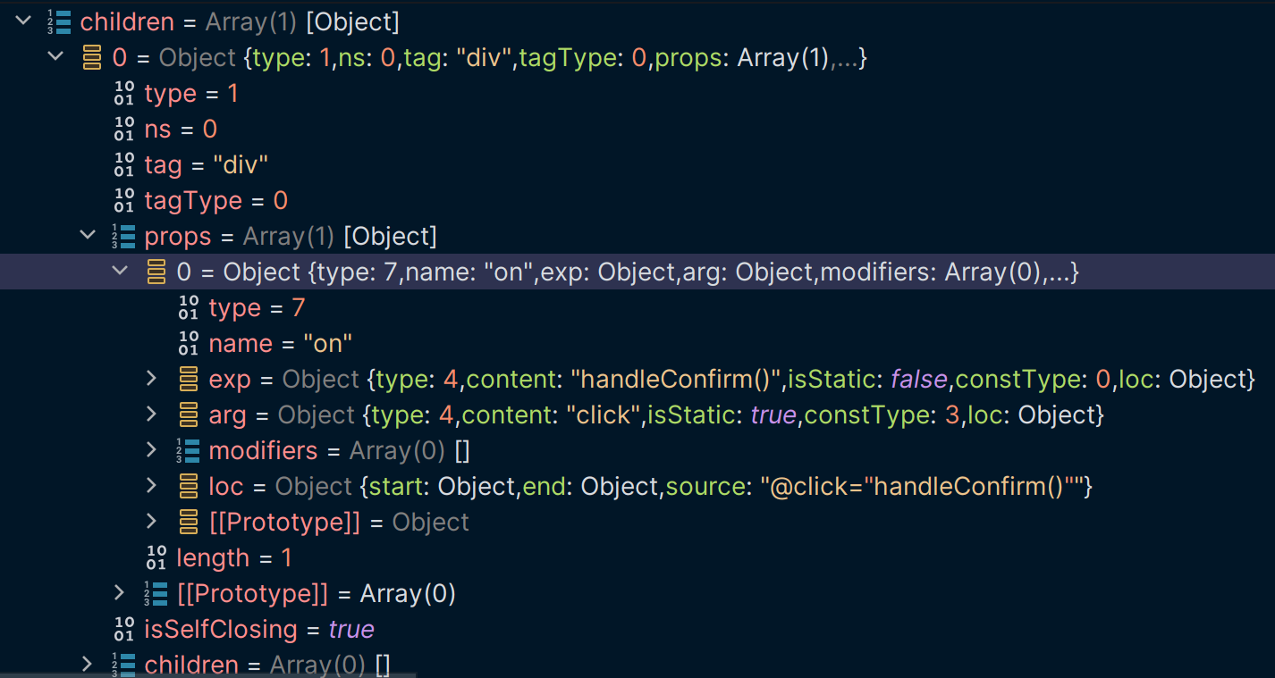Click object icon beside div entry

(x=91, y=57)
